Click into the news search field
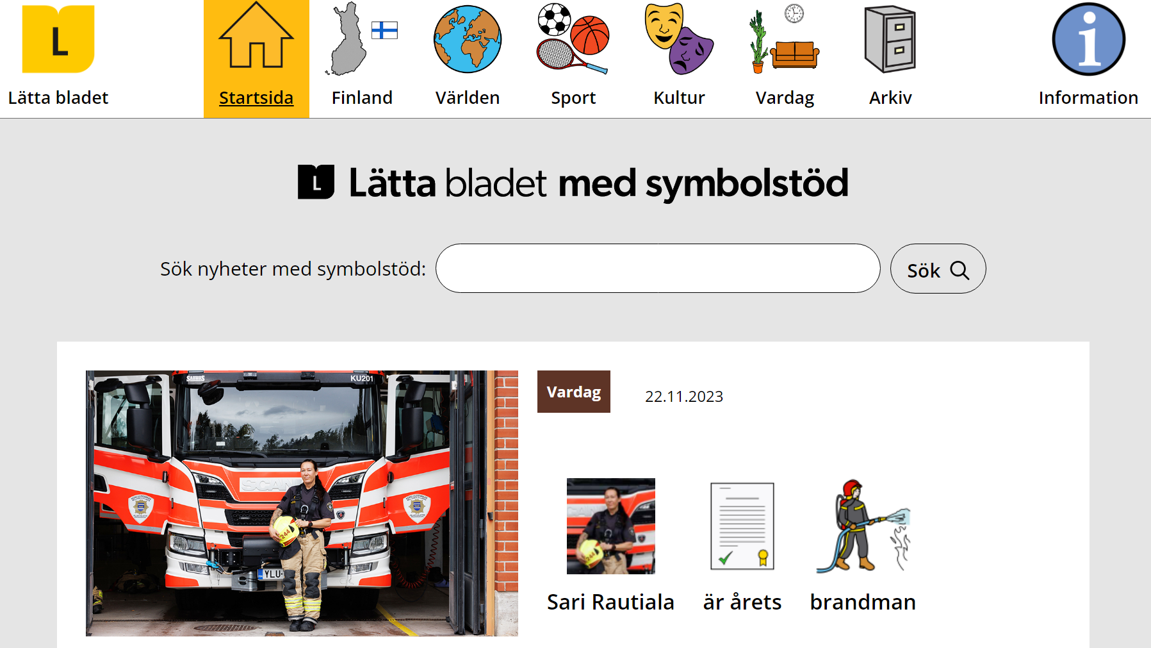The height and width of the screenshot is (648, 1151). [x=658, y=269]
